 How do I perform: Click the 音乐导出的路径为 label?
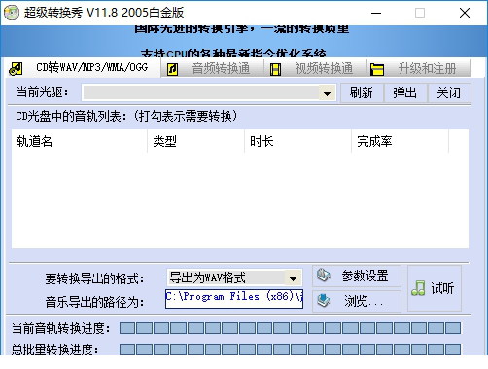94,302
